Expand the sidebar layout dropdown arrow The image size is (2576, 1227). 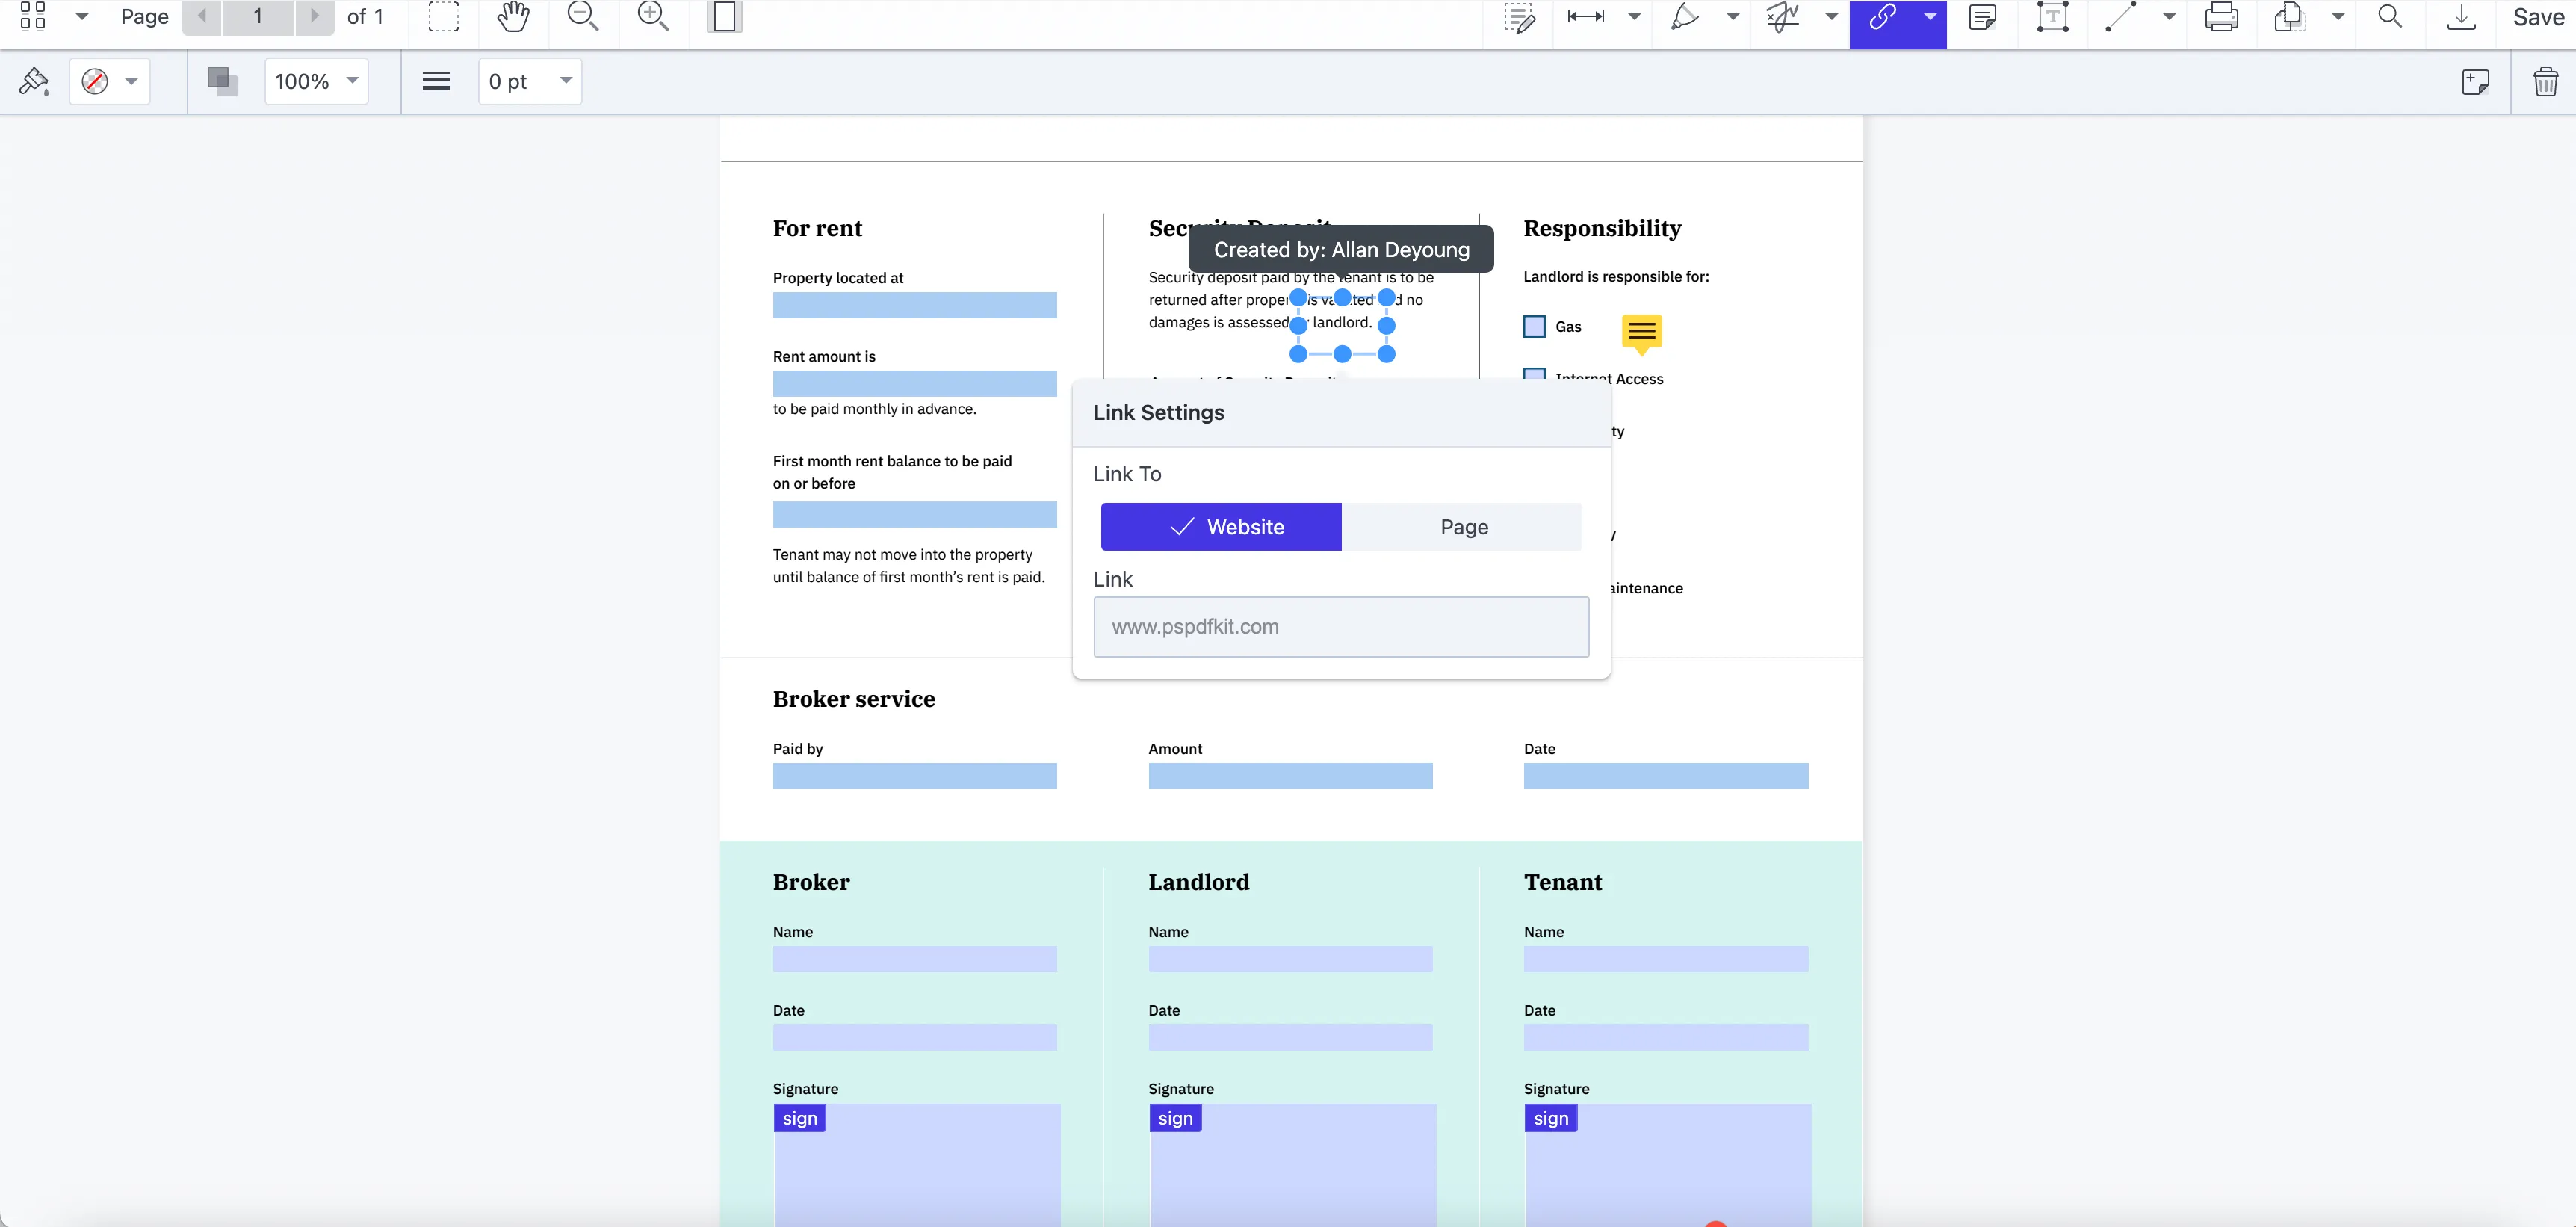82,16
